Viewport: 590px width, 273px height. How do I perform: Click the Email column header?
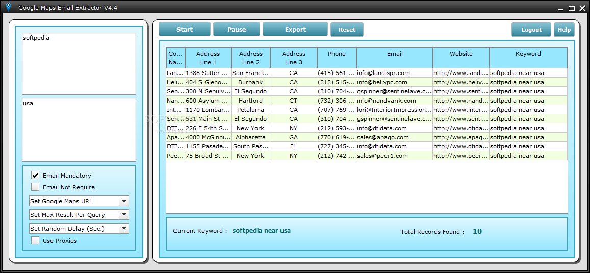click(x=395, y=58)
